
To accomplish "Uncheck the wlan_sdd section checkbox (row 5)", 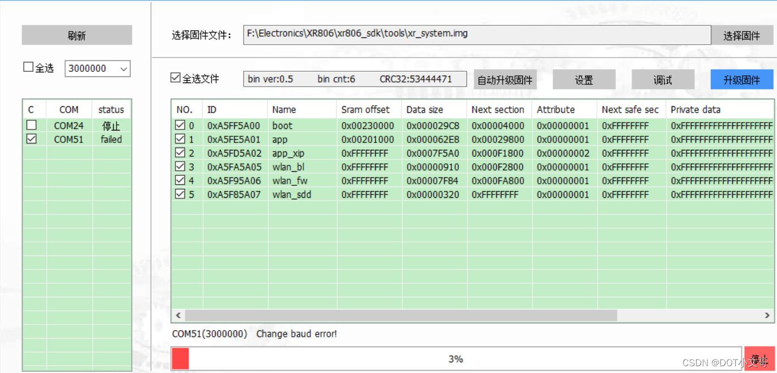I will coord(180,194).
